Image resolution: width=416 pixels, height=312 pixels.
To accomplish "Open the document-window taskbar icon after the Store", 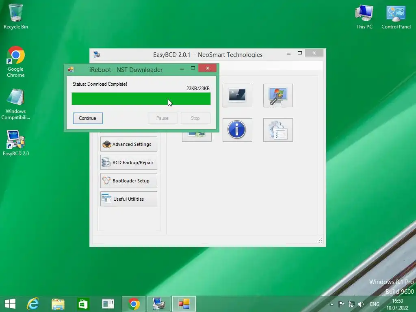I will [x=108, y=304].
